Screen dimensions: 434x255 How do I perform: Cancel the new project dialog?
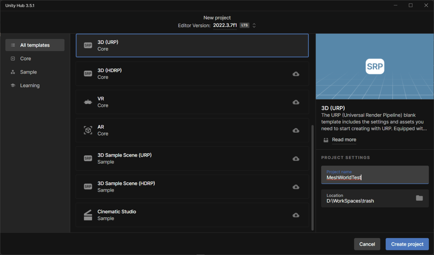tap(367, 244)
